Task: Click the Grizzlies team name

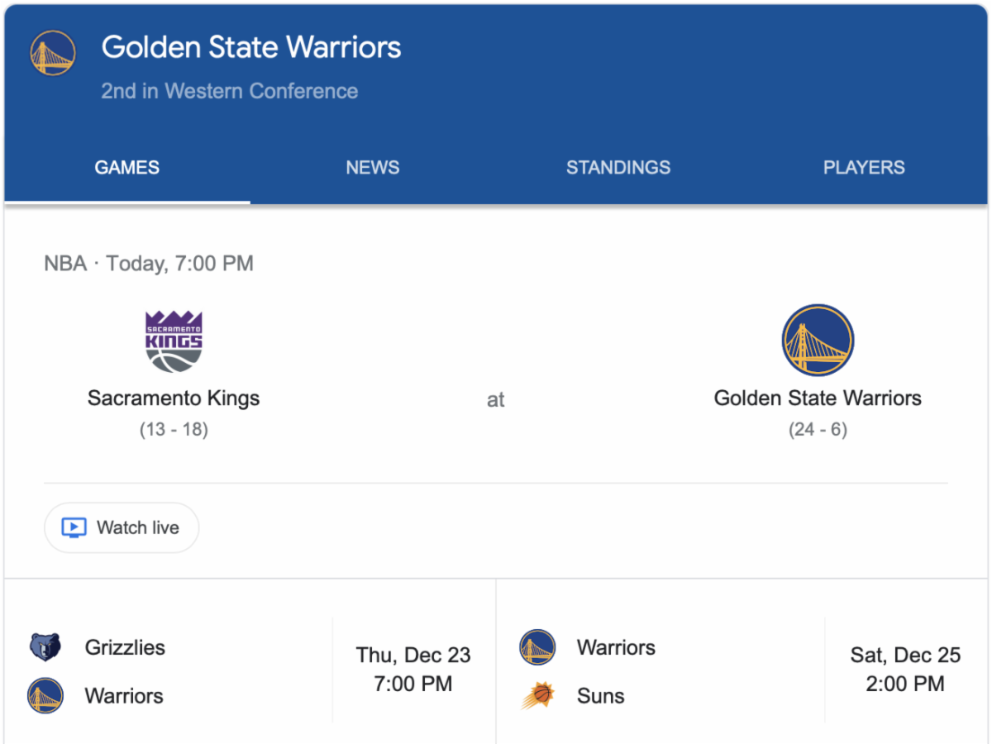Action: pyautogui.click(x=125, y=647)
